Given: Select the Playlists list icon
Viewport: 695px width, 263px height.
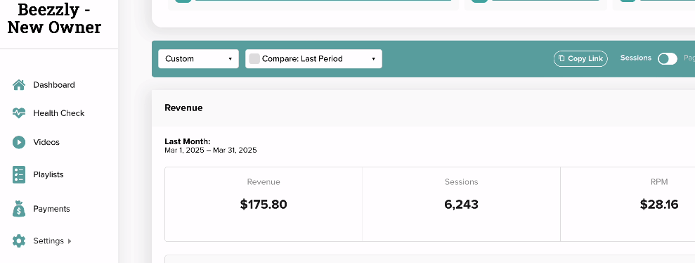Looking at the screenshot, I should tap(18, 174).
